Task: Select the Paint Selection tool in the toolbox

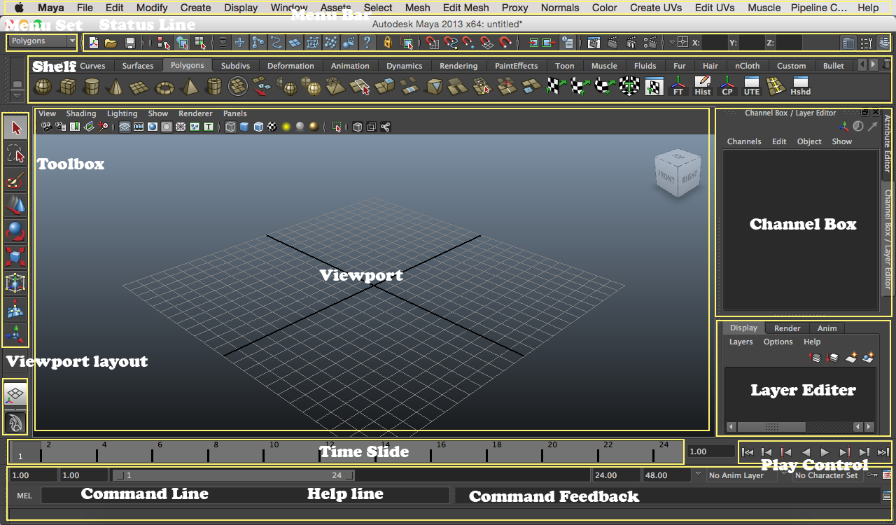Action: pyautogui.click(x=14, y=179)
